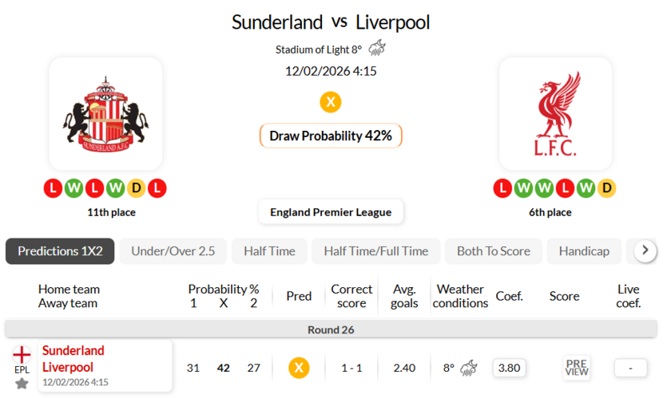671x398 pixels.
Task: Open the match PREVIEW button
Action: (x=577, y=368)
